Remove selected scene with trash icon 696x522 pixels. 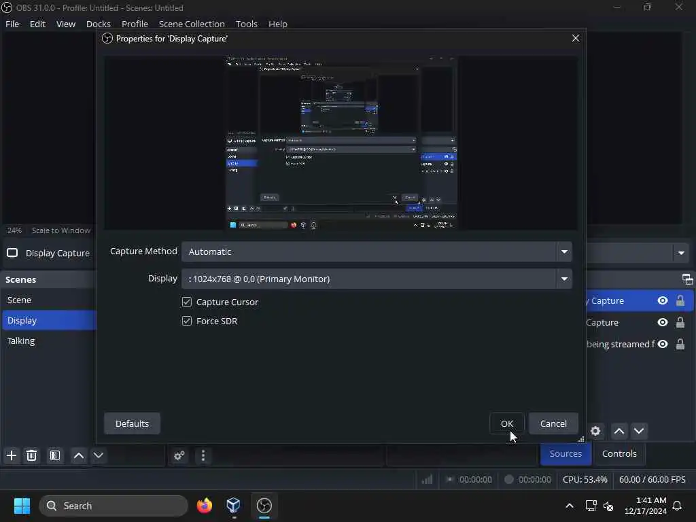click(31, 455)
